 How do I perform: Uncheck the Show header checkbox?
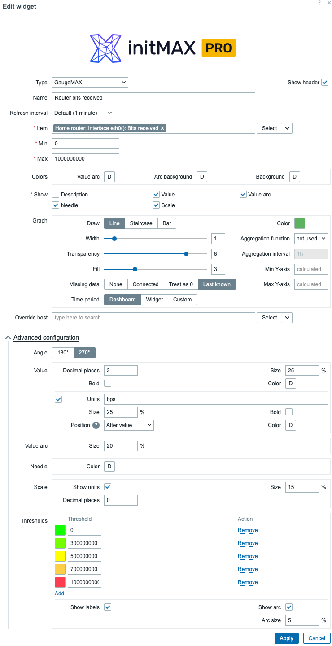pos(324,82)
